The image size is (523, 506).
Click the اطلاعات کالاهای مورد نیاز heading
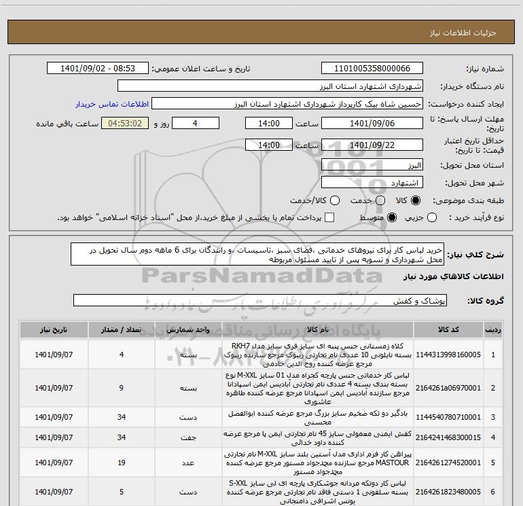coord(454,276)
